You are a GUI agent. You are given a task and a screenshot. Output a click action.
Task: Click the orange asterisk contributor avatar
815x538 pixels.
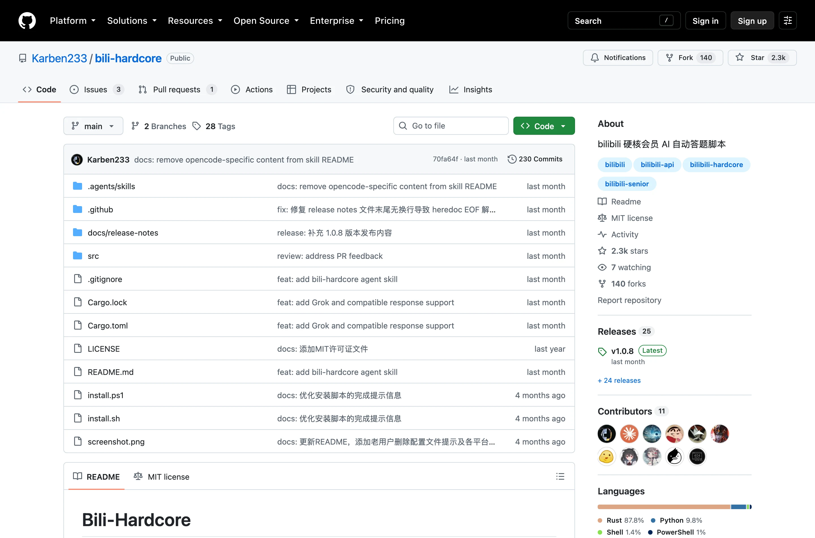[x=629, y=434]
